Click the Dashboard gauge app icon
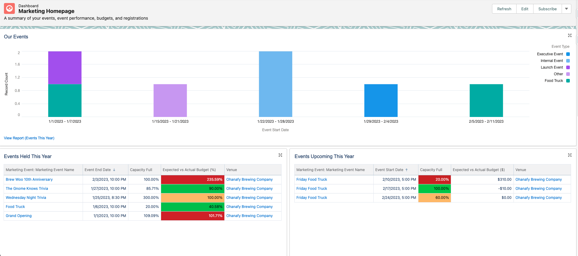 (9, 8)
